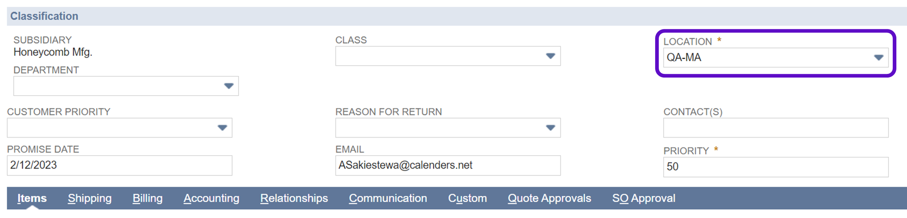Switch to the Communication tab
The width and height of the screenshot is (907, 218).
(388, 198)
